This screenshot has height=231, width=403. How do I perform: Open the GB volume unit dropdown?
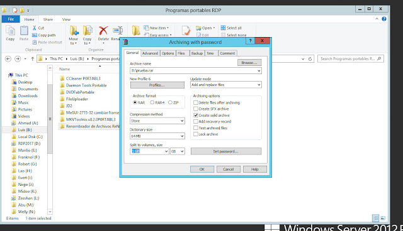point(182,151)
